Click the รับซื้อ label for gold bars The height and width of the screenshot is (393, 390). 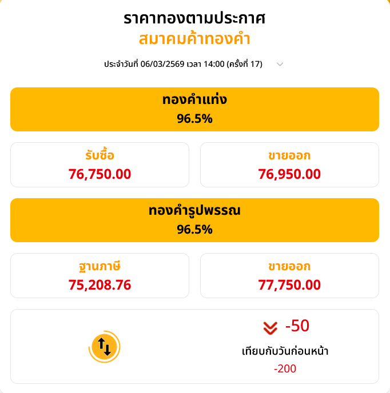[x=100, y=155]
